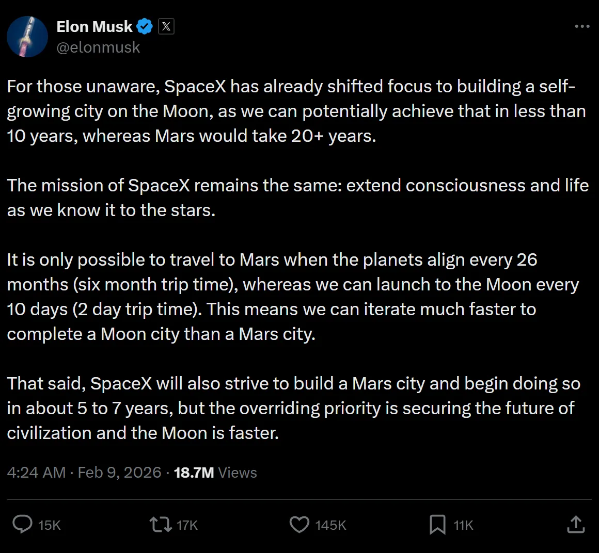
Task: Click the verified blue checkmark badge
Action: [x=144, y=26]
